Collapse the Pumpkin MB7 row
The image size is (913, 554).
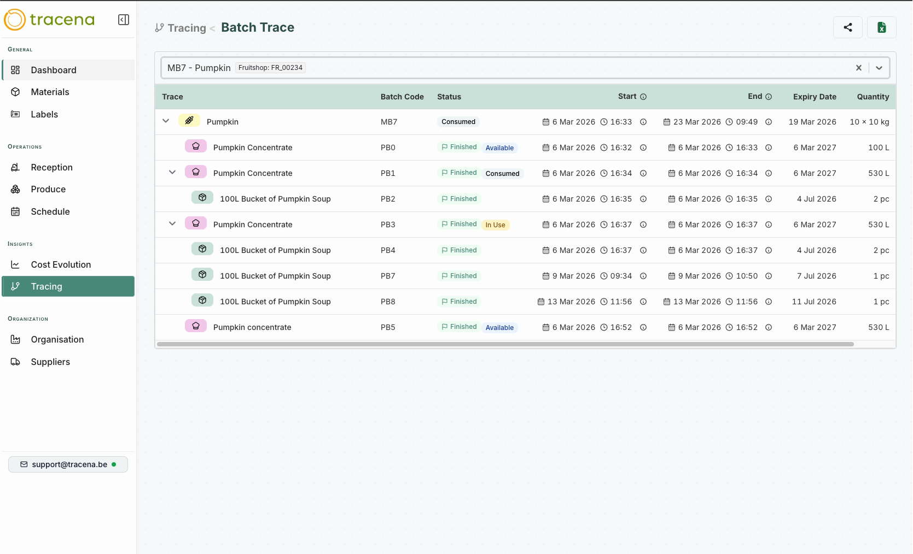[x=166, y=121]
